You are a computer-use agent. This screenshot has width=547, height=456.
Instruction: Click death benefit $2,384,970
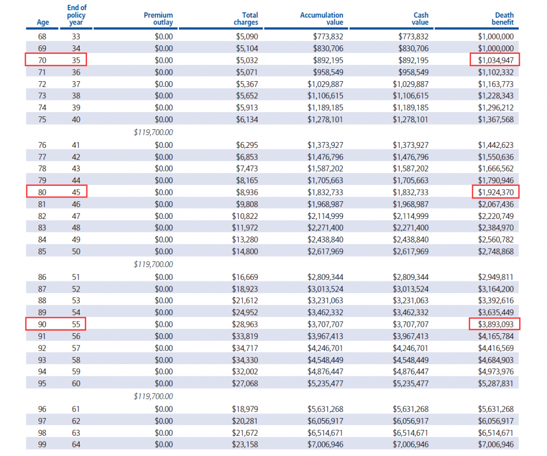coord(495,227)
